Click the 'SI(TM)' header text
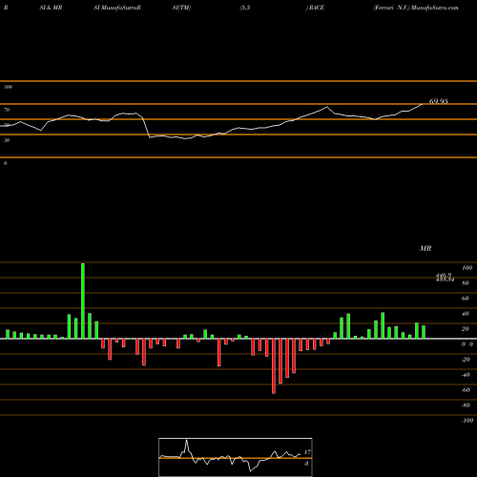Viewport: 477px width, 477px height. pyautogui.click(x=181, y=8)
